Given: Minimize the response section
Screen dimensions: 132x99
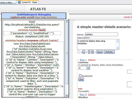Looking at the screenshot, I should pos(11,41).
